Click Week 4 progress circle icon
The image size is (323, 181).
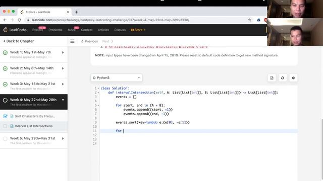pos(5,100)
